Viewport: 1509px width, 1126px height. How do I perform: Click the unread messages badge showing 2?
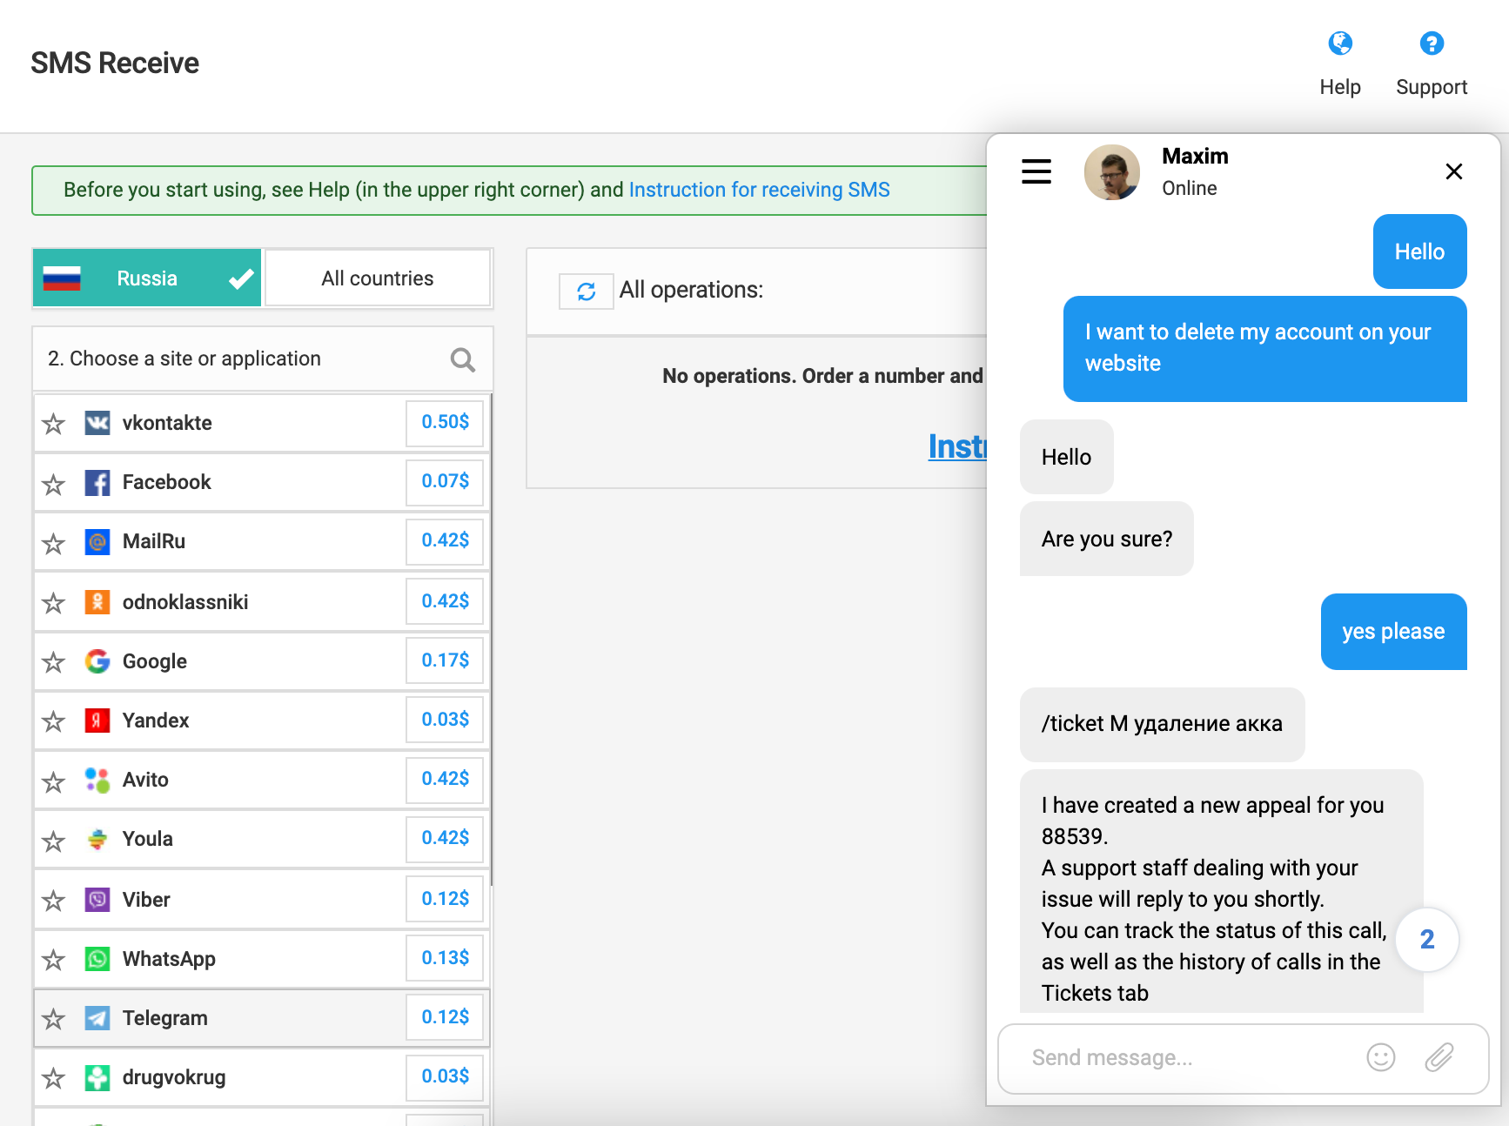pyautogui.click(x=1426, y=940)
